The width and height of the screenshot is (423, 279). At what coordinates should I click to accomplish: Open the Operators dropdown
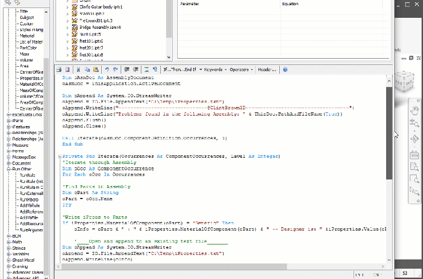click(x=241, y=70)
